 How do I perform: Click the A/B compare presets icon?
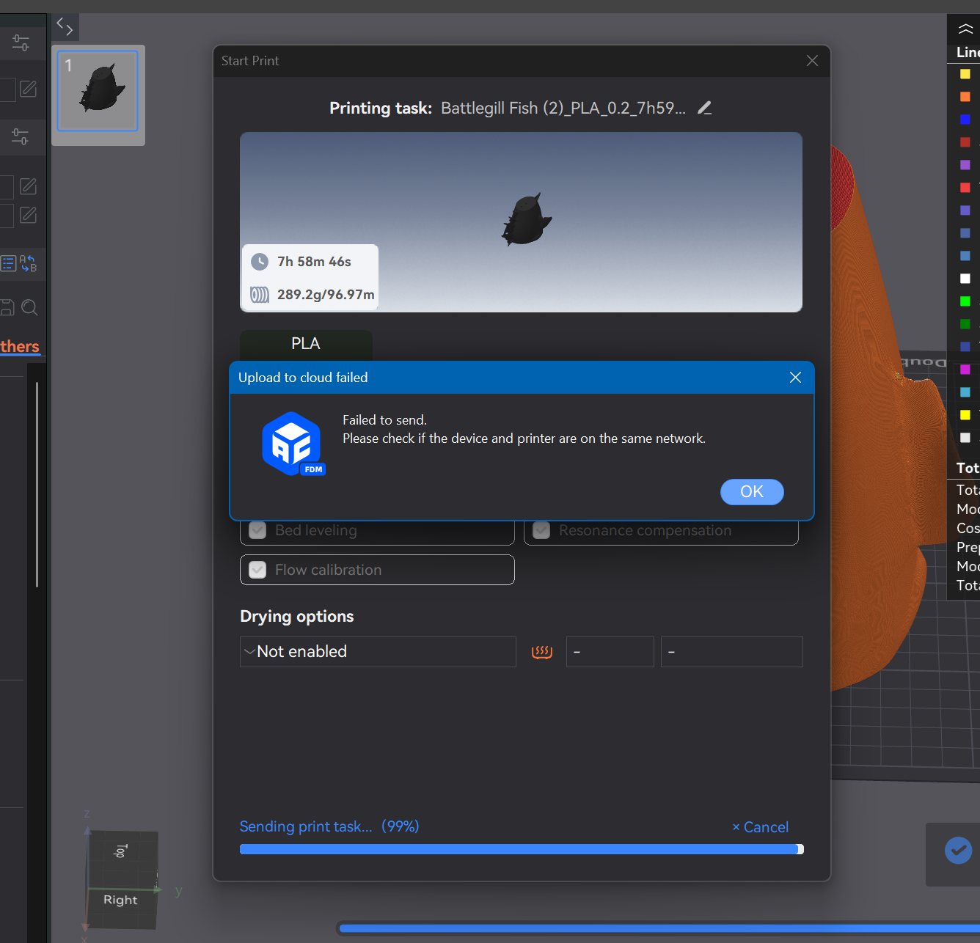coord(28,263)
